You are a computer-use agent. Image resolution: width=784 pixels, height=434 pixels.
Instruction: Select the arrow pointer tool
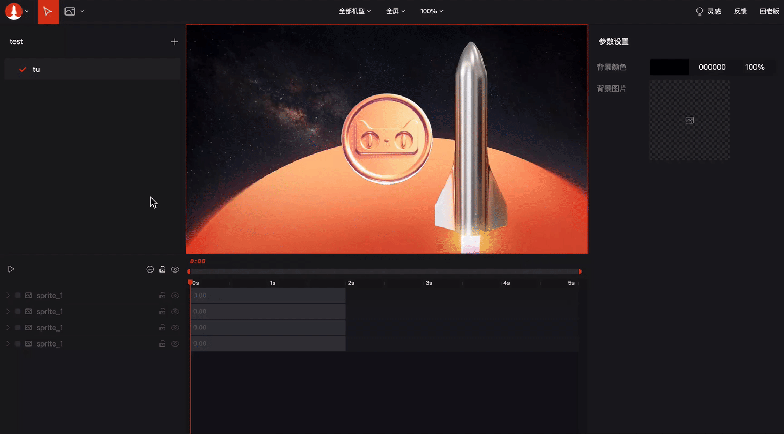[48, 11]
